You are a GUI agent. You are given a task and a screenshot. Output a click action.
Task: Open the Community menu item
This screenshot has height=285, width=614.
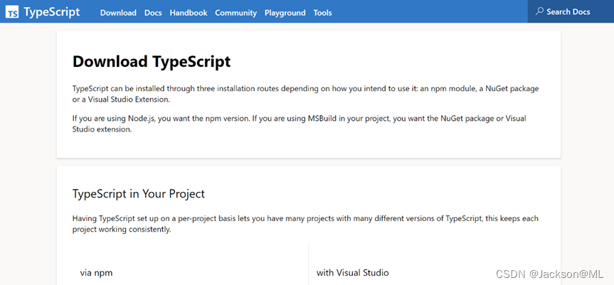tap(235, 13)
